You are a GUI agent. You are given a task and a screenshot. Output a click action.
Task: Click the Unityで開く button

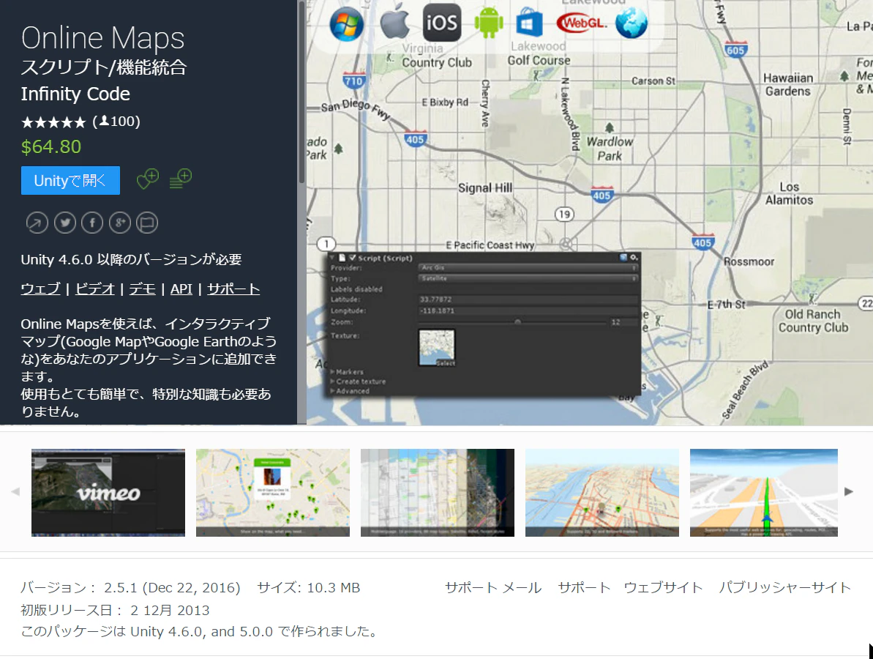tap(71, 180)
